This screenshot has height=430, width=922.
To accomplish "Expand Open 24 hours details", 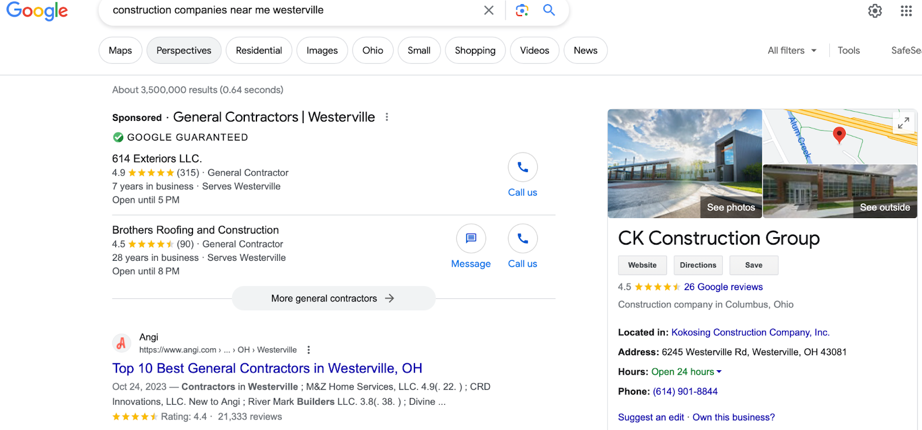I will coord(719,372).
